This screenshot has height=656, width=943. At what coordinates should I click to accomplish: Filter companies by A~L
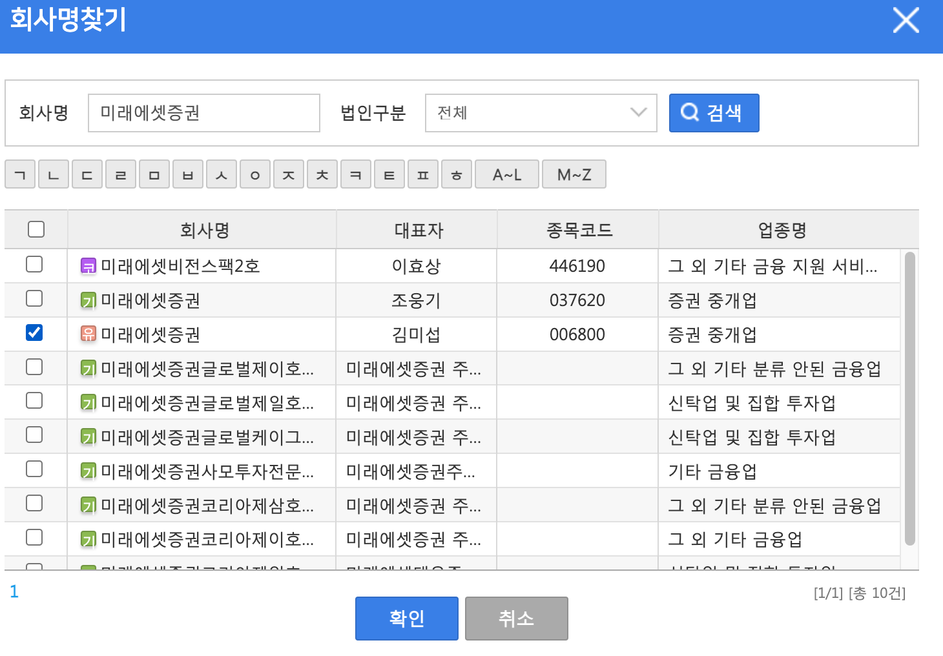click(x=507, y=174)
